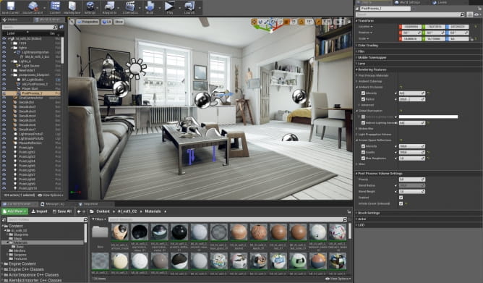Open Blueprints dropdown arrow in toolbar

[119, 8]
